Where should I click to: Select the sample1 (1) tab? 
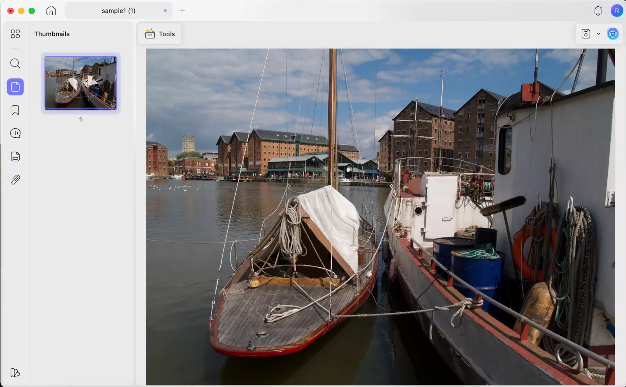tap(118, 11)
